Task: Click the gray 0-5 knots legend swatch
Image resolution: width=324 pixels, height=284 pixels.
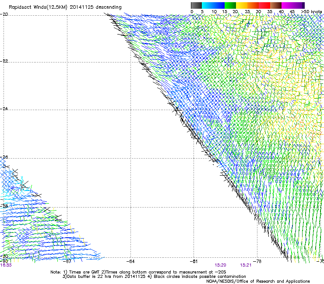Action: [x=196, y=5]
